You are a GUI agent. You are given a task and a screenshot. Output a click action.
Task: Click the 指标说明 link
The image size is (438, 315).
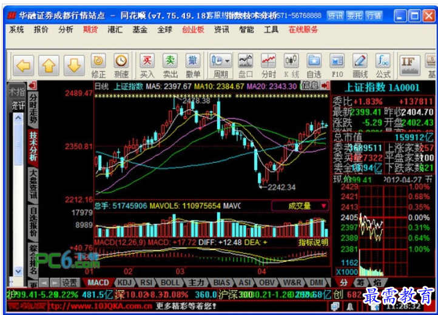coord(313,242)
